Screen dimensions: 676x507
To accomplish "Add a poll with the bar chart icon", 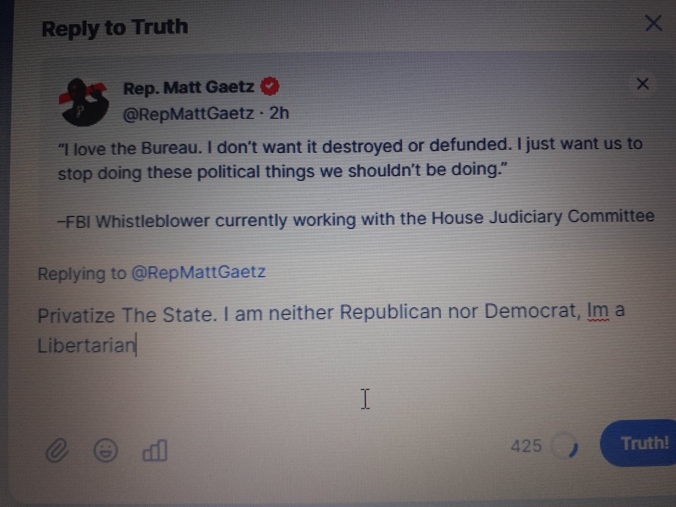I will [154, 450].
